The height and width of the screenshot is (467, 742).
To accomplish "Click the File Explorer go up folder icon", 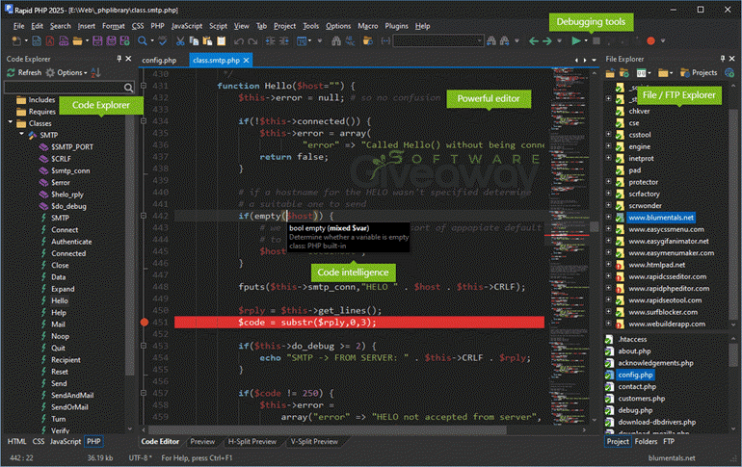I will coord(610,73).
